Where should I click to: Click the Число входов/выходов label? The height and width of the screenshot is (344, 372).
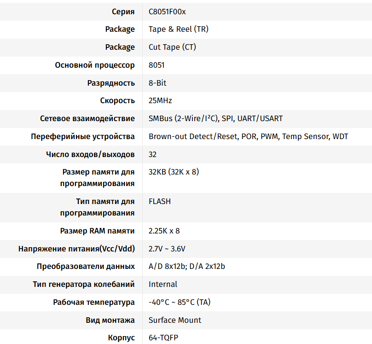pyautogui.click(x=91, y=154)
